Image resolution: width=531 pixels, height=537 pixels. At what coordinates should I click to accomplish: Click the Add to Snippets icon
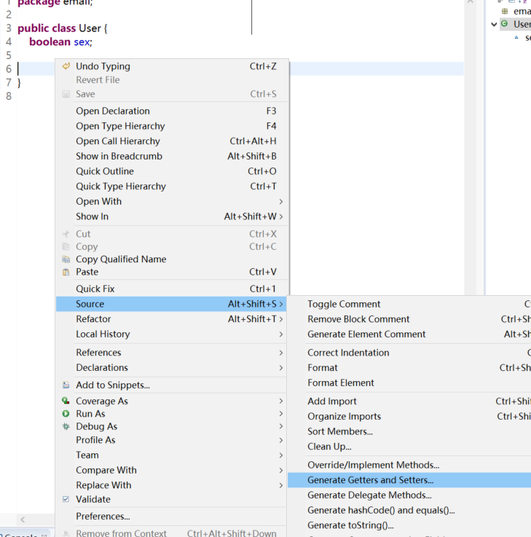[x=66, y=385]
